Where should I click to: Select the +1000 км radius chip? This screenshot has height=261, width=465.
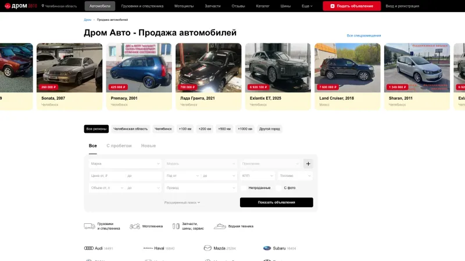(x=245, y=129)
